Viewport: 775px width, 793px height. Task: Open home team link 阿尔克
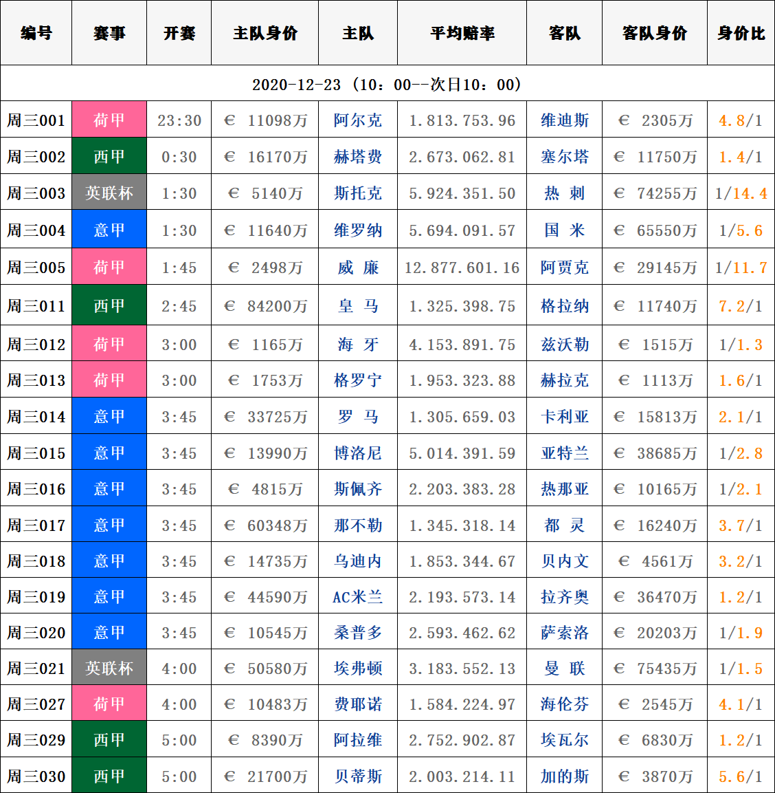(357, 120)
